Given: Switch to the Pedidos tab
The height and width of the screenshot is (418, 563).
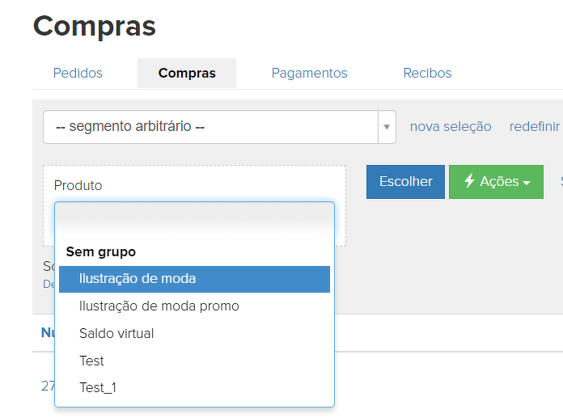Looking at the screenshot, I should [x=78, y=73].
